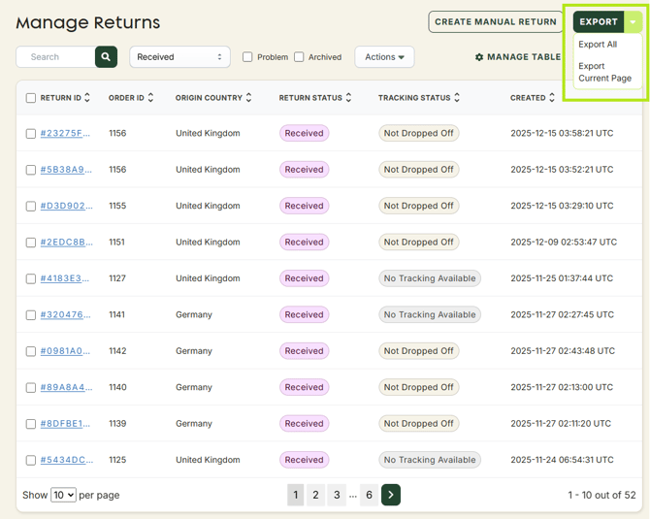Jump to page 6 in pagination

[x=369, y=495]
